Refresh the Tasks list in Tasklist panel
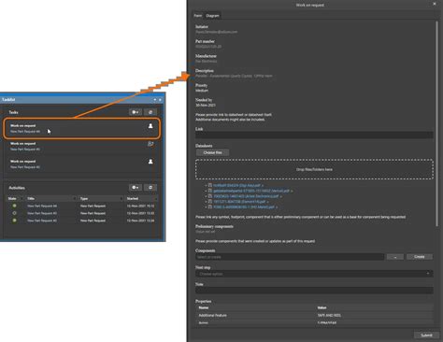The image size is (443, 342). pos(150,112)
